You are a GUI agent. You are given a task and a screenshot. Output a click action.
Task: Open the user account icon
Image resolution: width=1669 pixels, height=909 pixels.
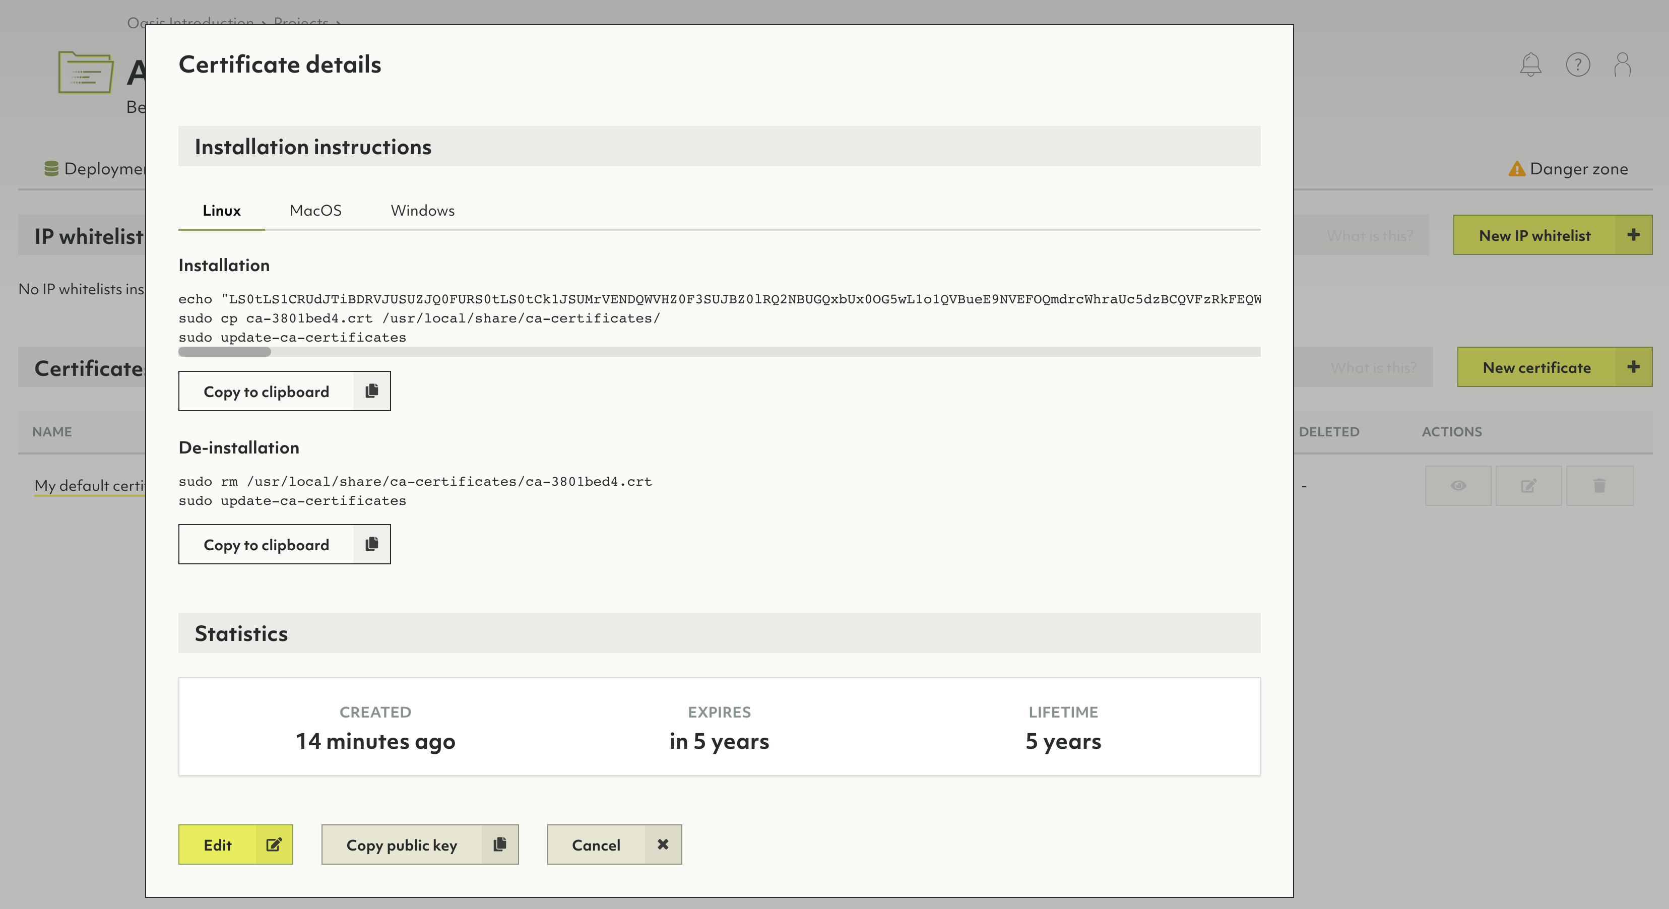[x=1622, y=65]
